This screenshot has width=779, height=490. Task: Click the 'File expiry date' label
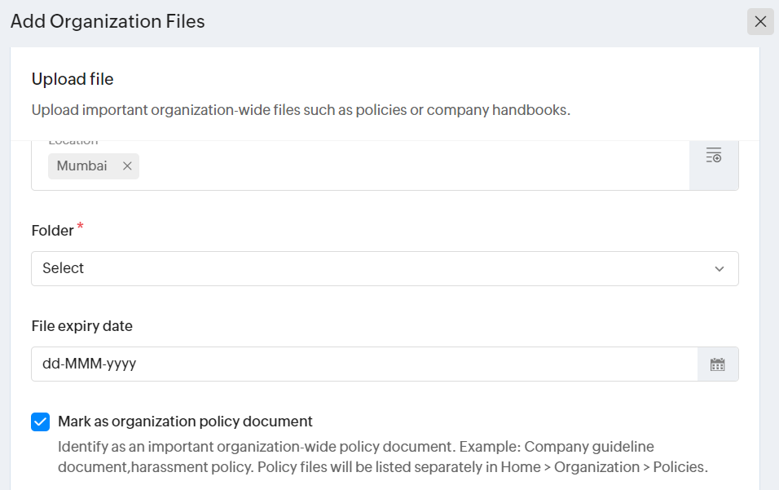[x=81, y=326]
